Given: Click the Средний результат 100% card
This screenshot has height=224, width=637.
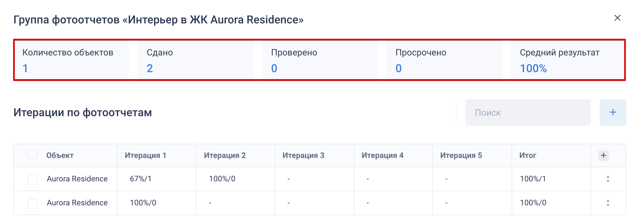Looking at the screenshot, I should 567,60.
